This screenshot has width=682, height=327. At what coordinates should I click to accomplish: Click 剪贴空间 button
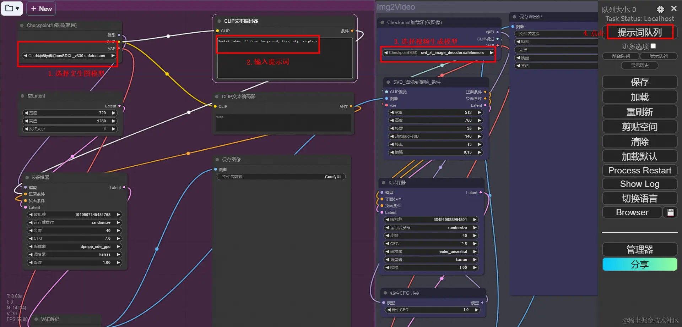coord(640,127)
